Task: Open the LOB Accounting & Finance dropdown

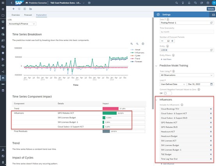Action: (x=22, y=24)
